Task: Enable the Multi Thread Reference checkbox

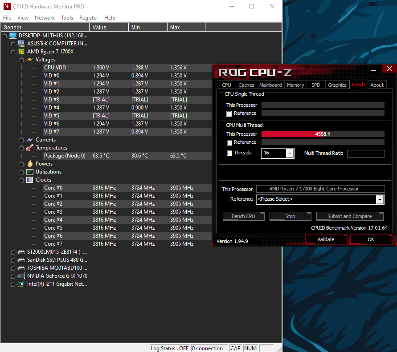Action: [x=229, y=142]
